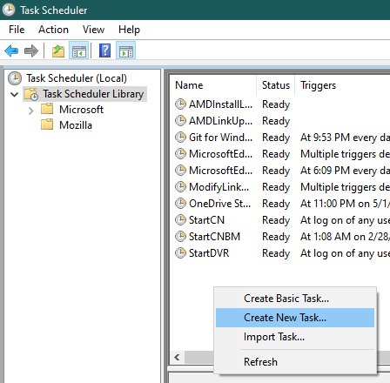Expand the Microsoft folder node
The width and height of the screenshot is (390, 383).
(31, 111)
